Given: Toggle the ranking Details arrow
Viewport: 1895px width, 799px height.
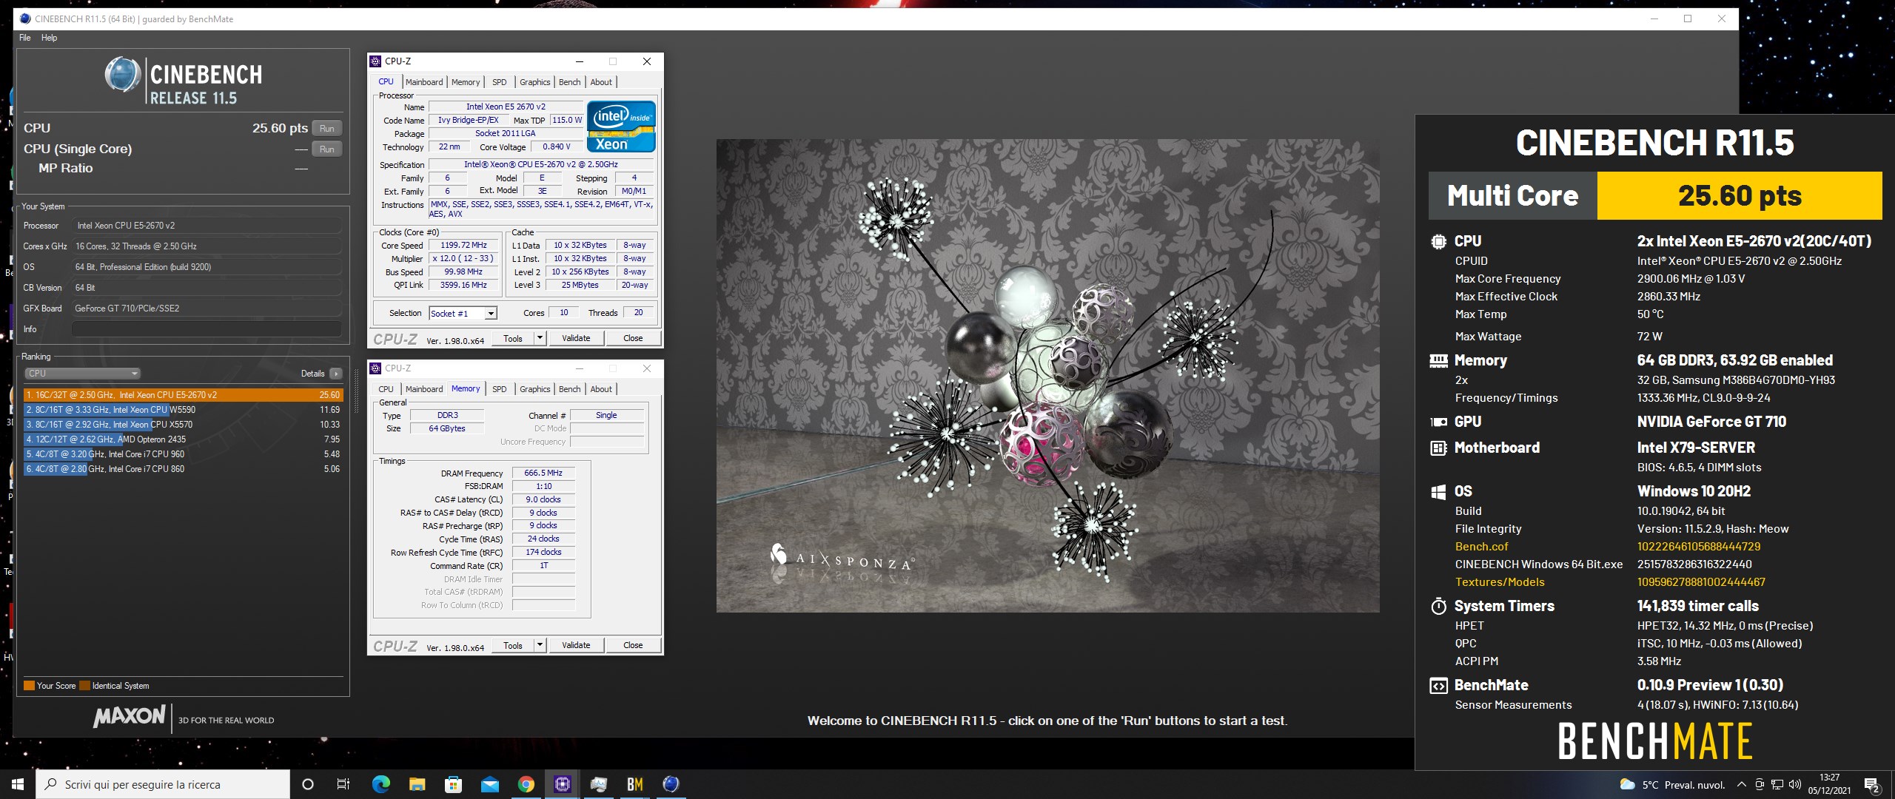Looking at the screenshot, I should pos(335,374).
